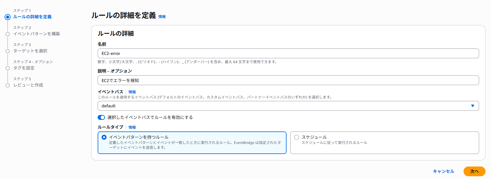Open the 情報 link beside the page title
The height and width of the screenshot is (179, 491).
162,17
